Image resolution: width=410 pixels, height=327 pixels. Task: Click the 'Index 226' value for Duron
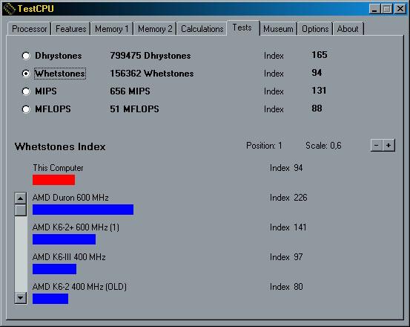click(288, 198)
